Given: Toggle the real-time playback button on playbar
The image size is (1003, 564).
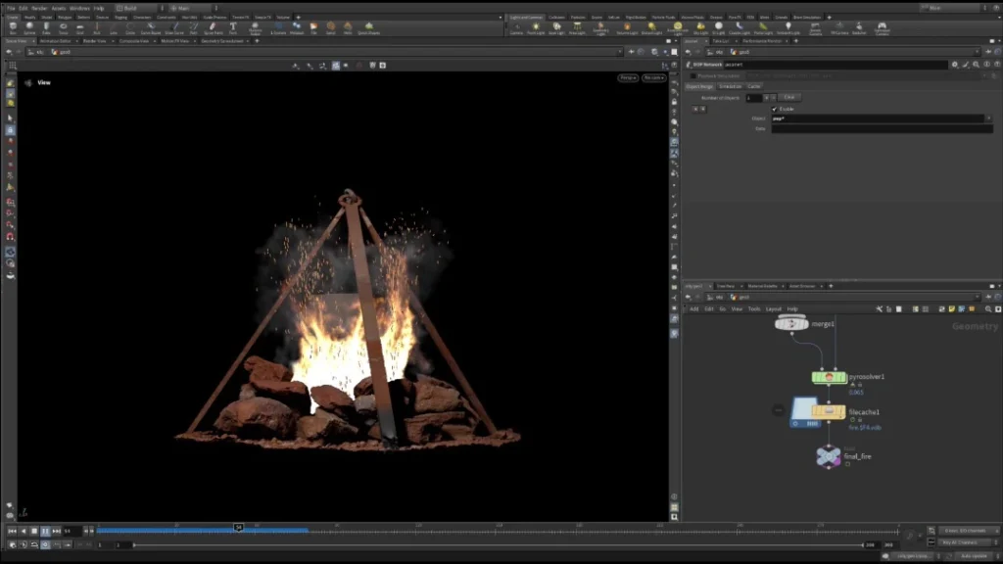Looking at the screenshot, I should 45,544.
